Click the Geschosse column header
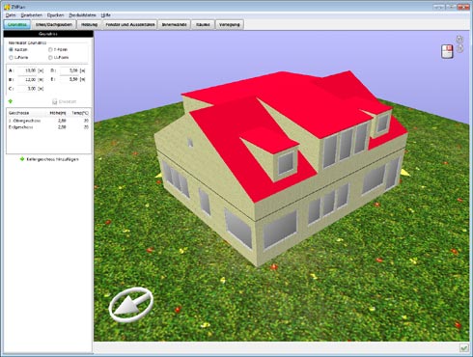Screen dimensions: 473x357 pos(26,113)
